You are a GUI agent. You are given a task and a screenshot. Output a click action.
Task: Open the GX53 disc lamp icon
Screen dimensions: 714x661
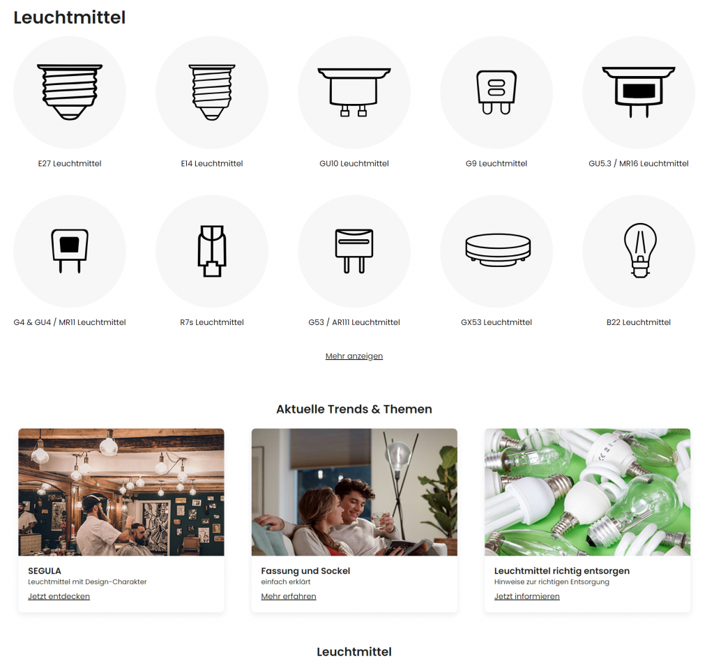[496, 251]
